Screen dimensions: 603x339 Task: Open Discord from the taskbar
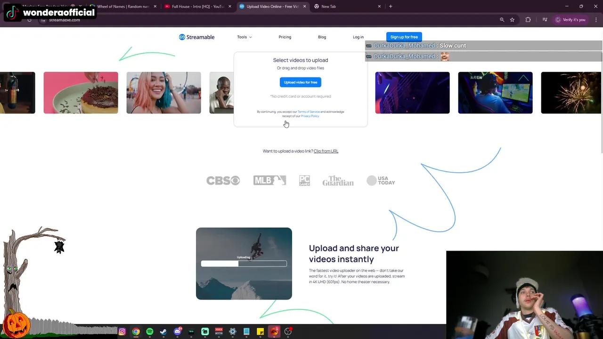178,331
